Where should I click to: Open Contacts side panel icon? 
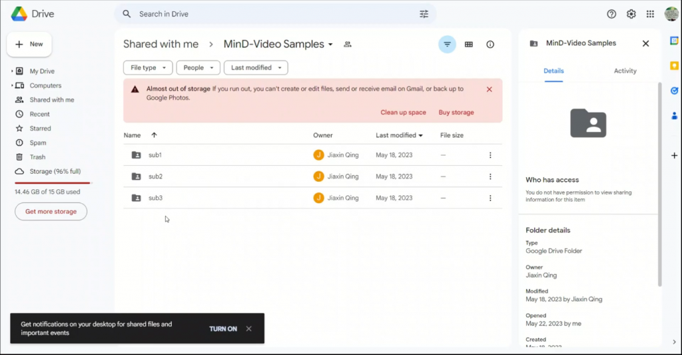pos(674,116)
